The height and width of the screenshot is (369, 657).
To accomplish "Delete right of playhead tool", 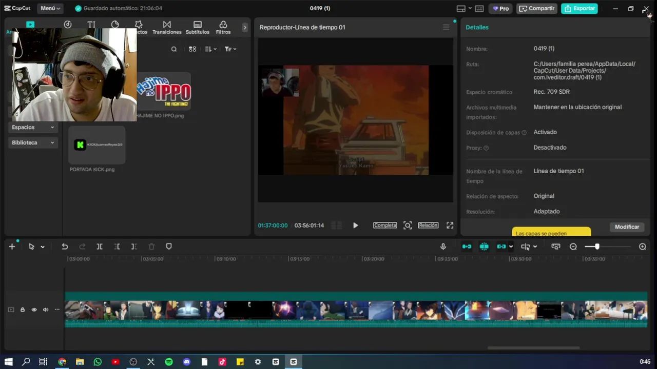I will pyautogui.click(x=134, y=247).
